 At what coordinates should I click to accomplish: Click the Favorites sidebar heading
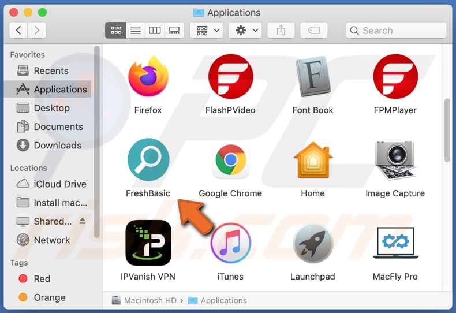28,55
